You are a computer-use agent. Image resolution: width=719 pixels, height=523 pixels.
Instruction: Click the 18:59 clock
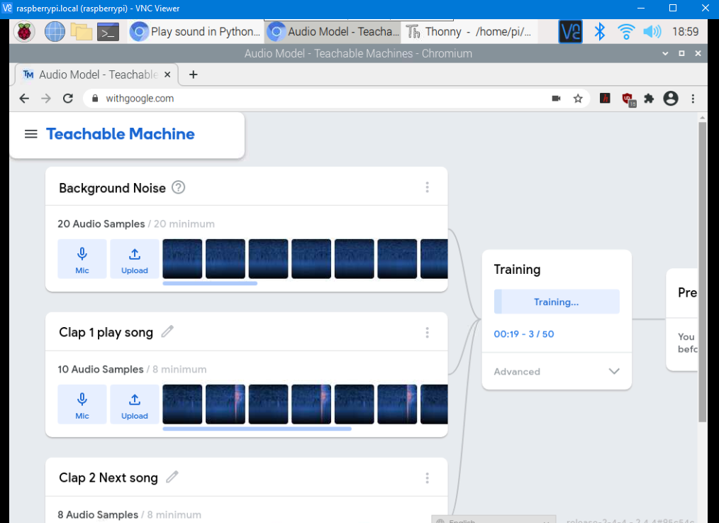[685, 32]
